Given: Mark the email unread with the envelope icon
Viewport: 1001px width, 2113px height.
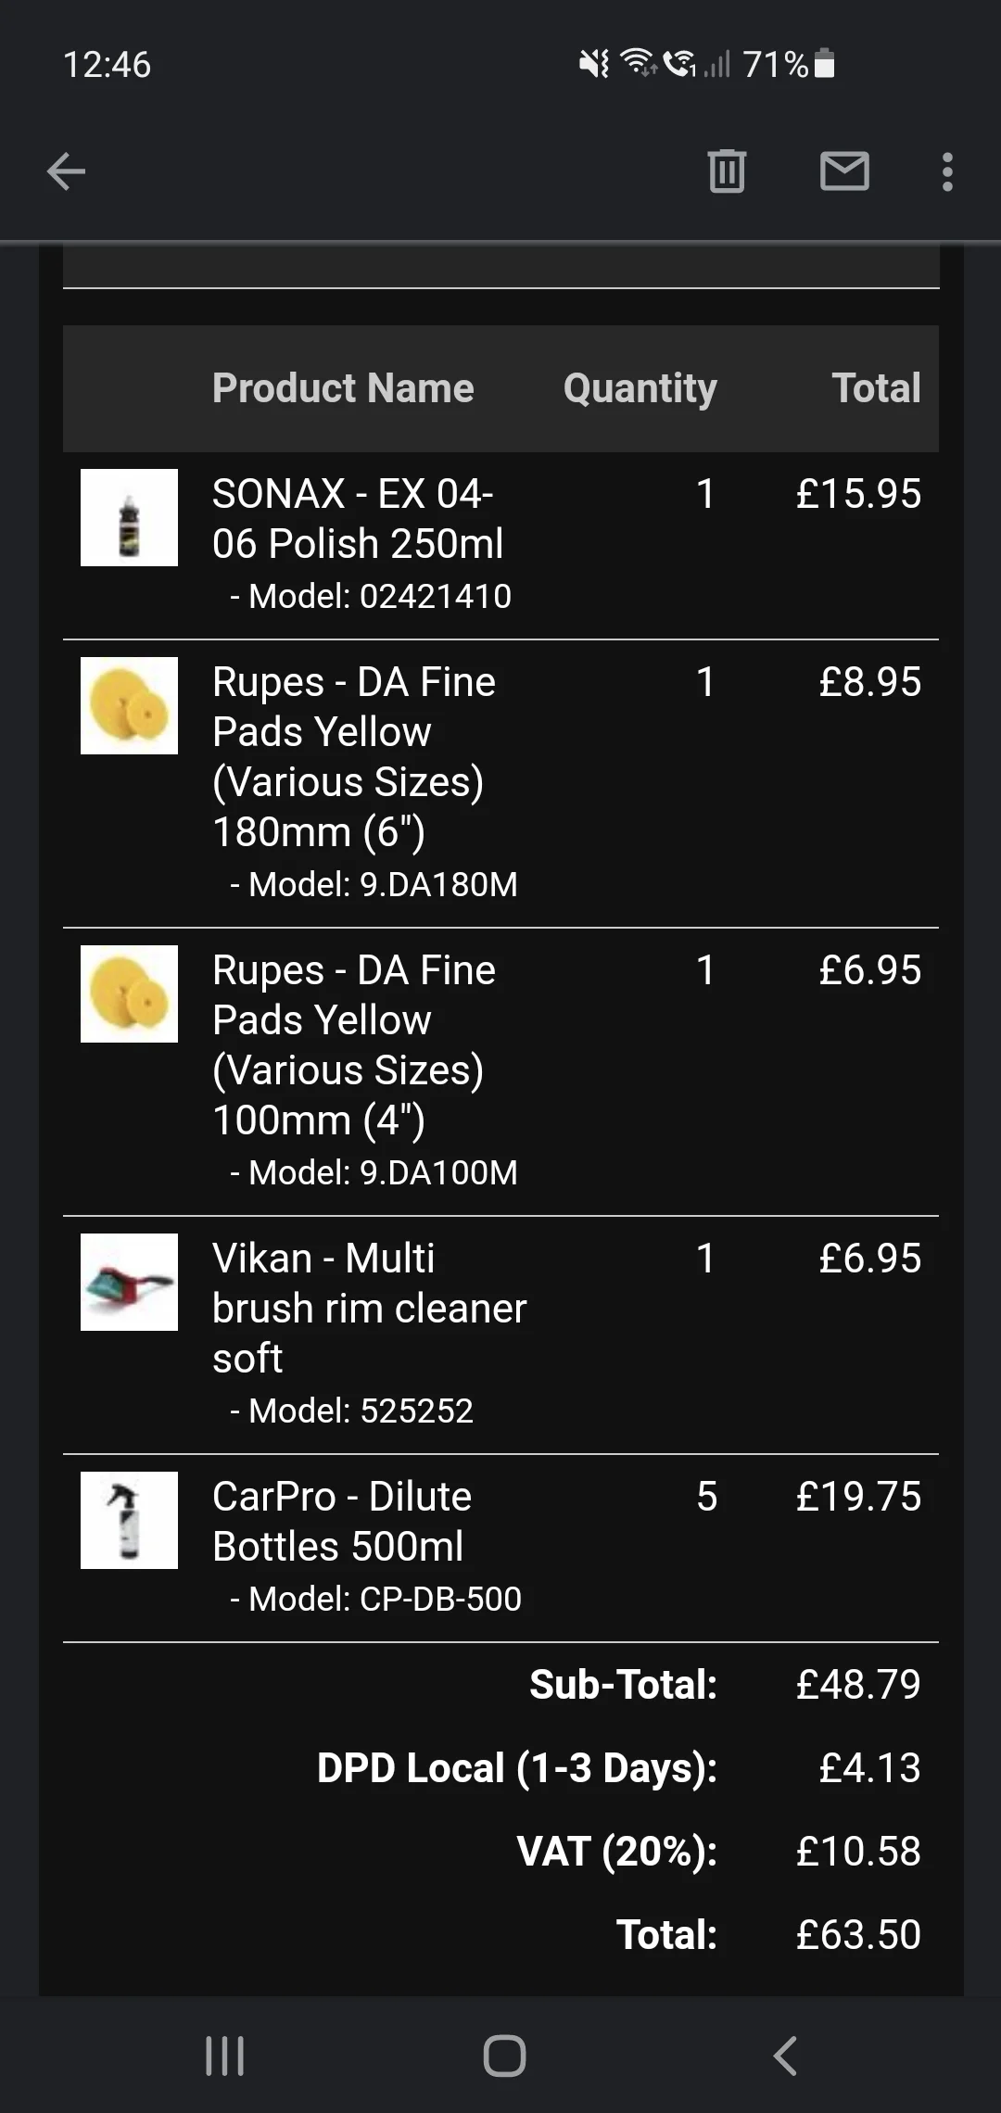Looking at the screenshot, I should tap(844, 171).
